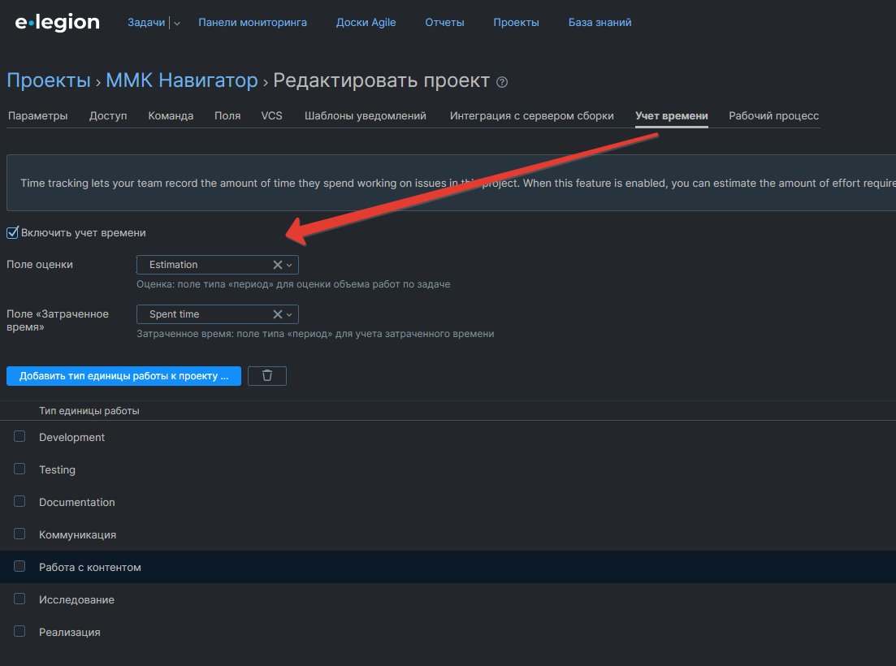The image size is (896, 666).
Task: Check the Development work type checkbox
Action: (19, 437)
